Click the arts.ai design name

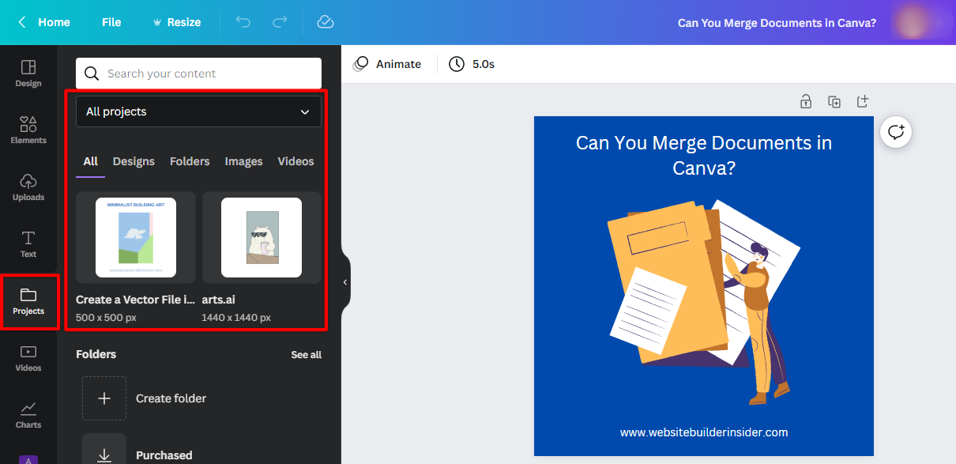[x=219, y=300]
